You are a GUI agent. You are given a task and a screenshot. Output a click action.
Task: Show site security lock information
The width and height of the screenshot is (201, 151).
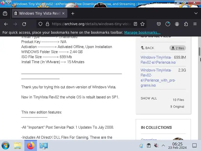coord(47,24)
